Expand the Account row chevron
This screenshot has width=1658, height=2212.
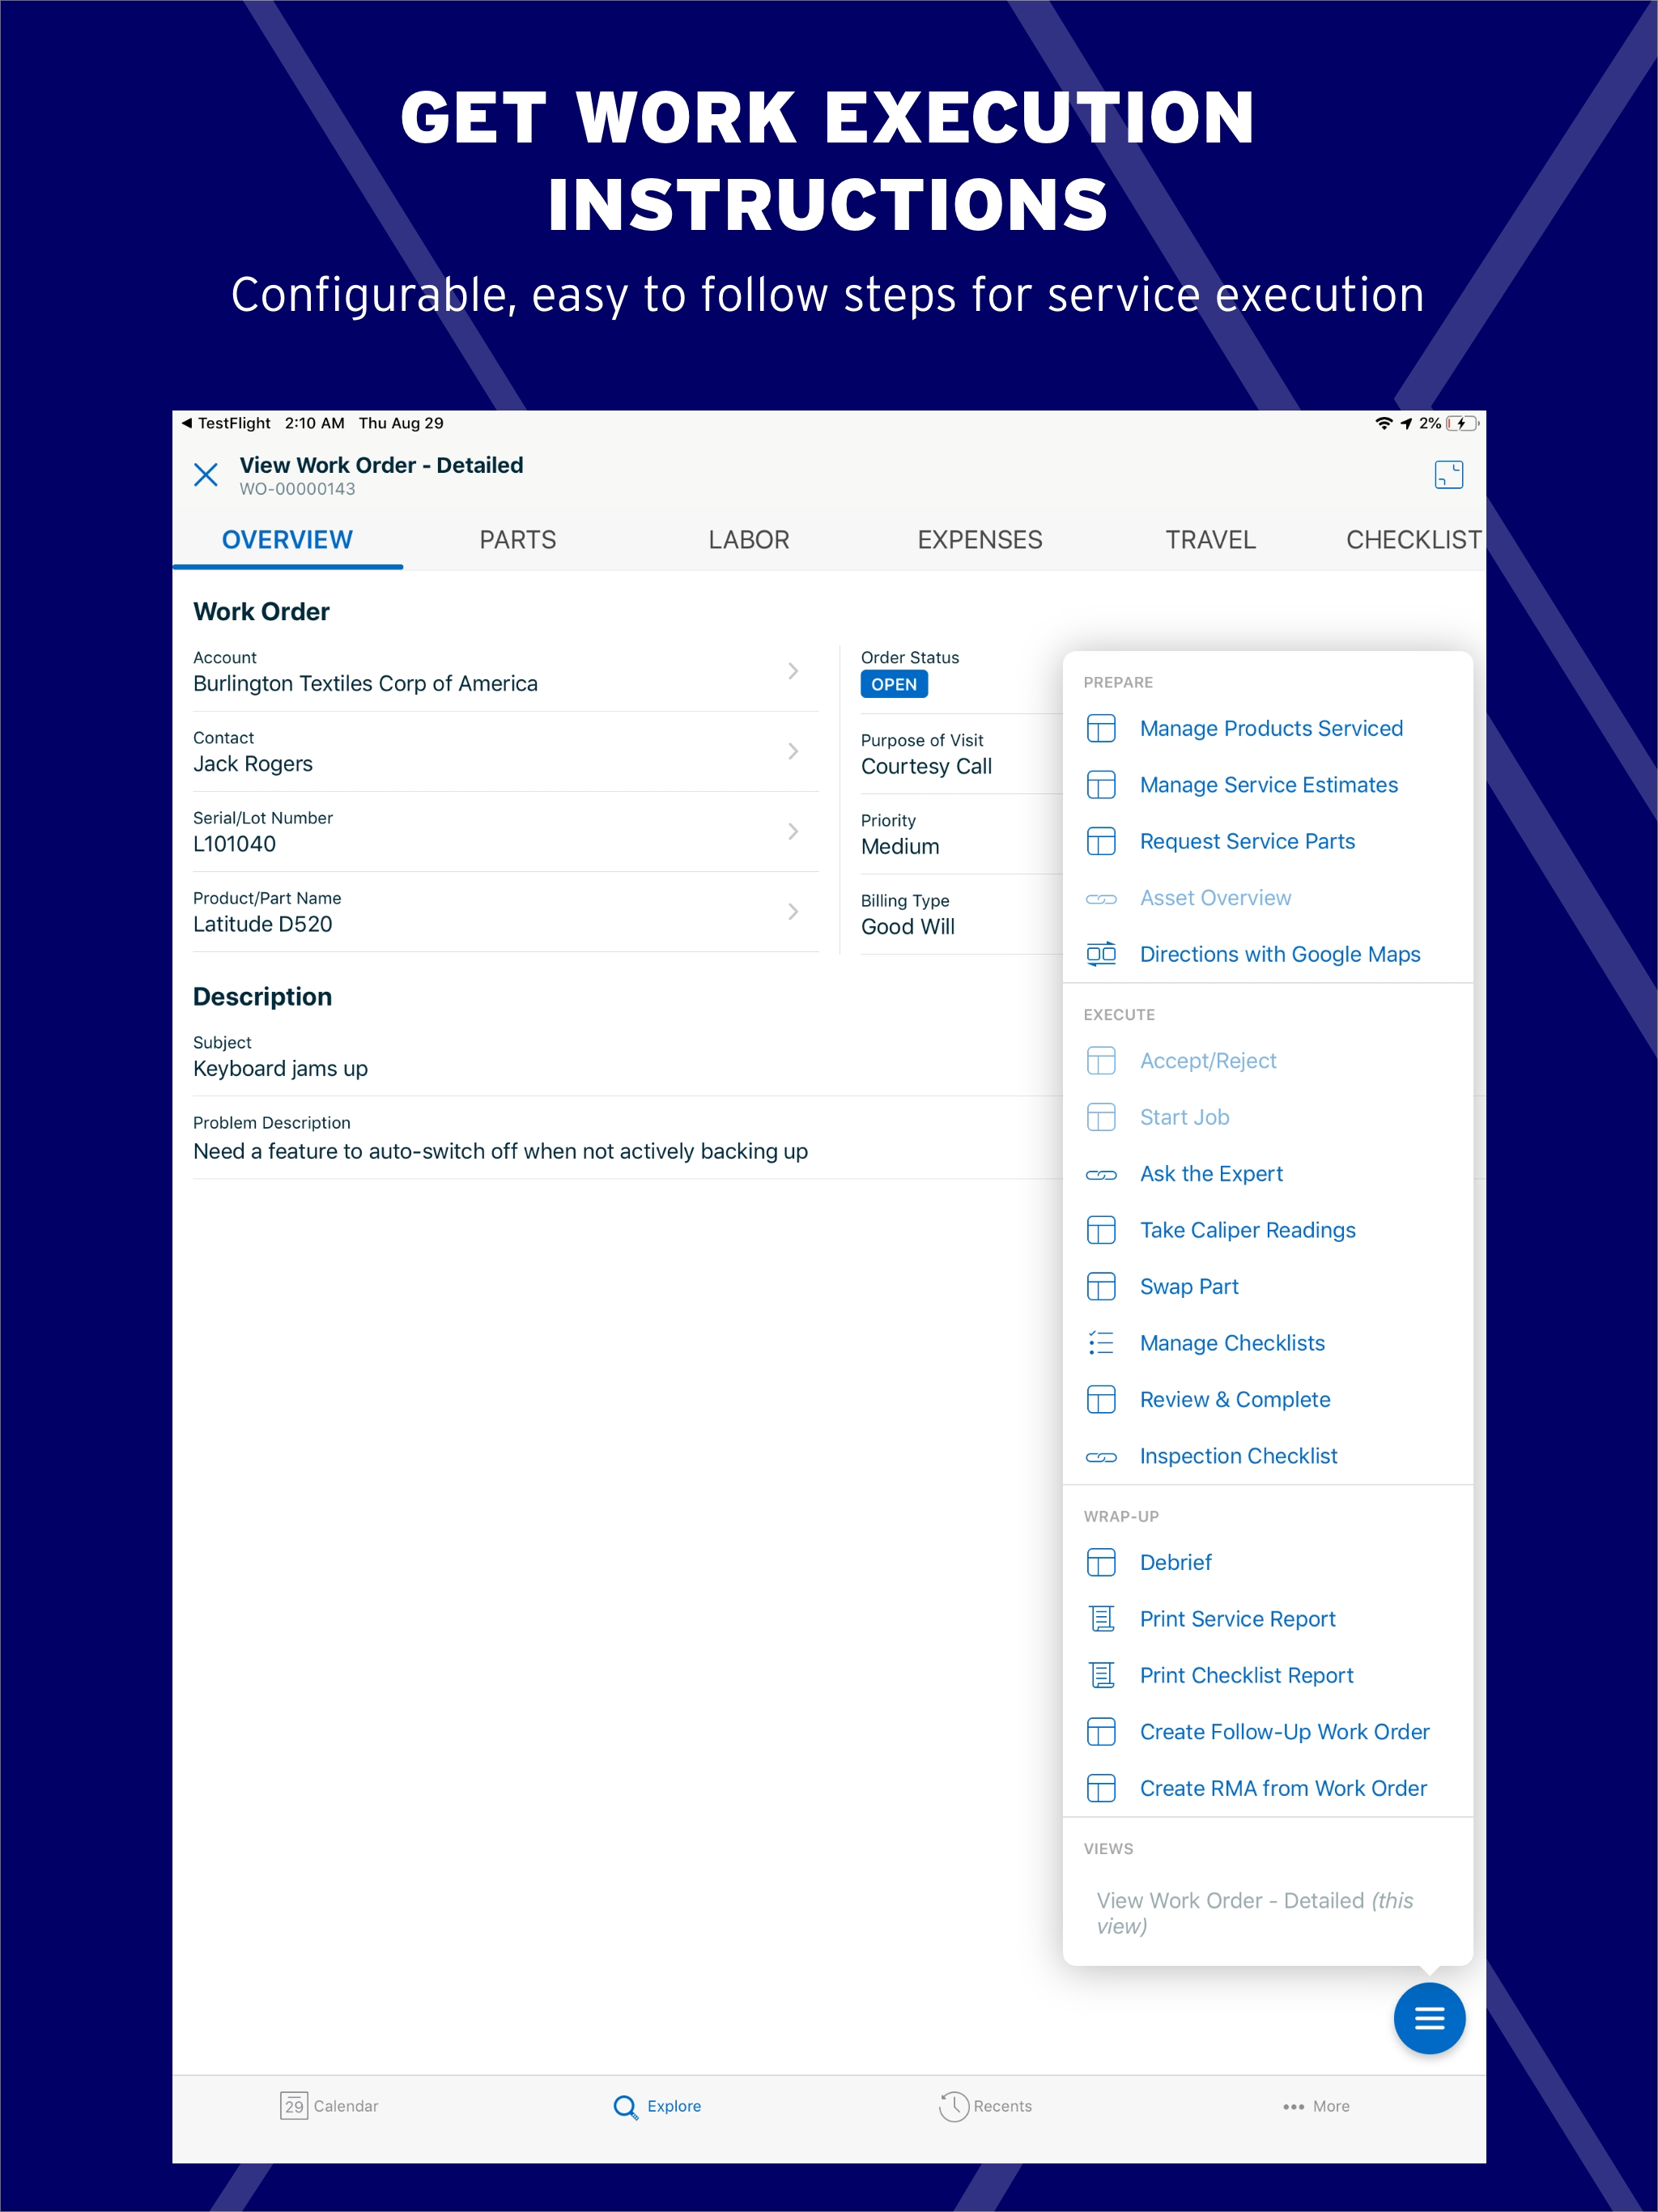click(793, 671)
